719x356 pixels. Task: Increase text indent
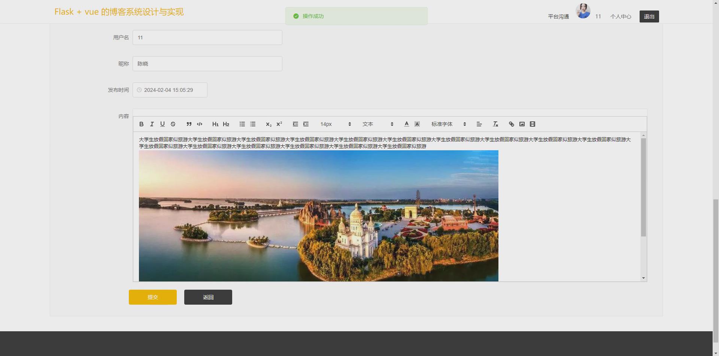pos(306,124)
